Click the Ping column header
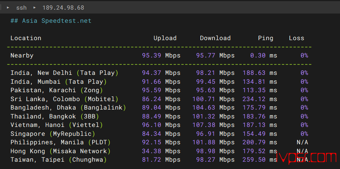The height and width of the screenshot is (169, 340). pyautogui.click(x=266, y=38)
